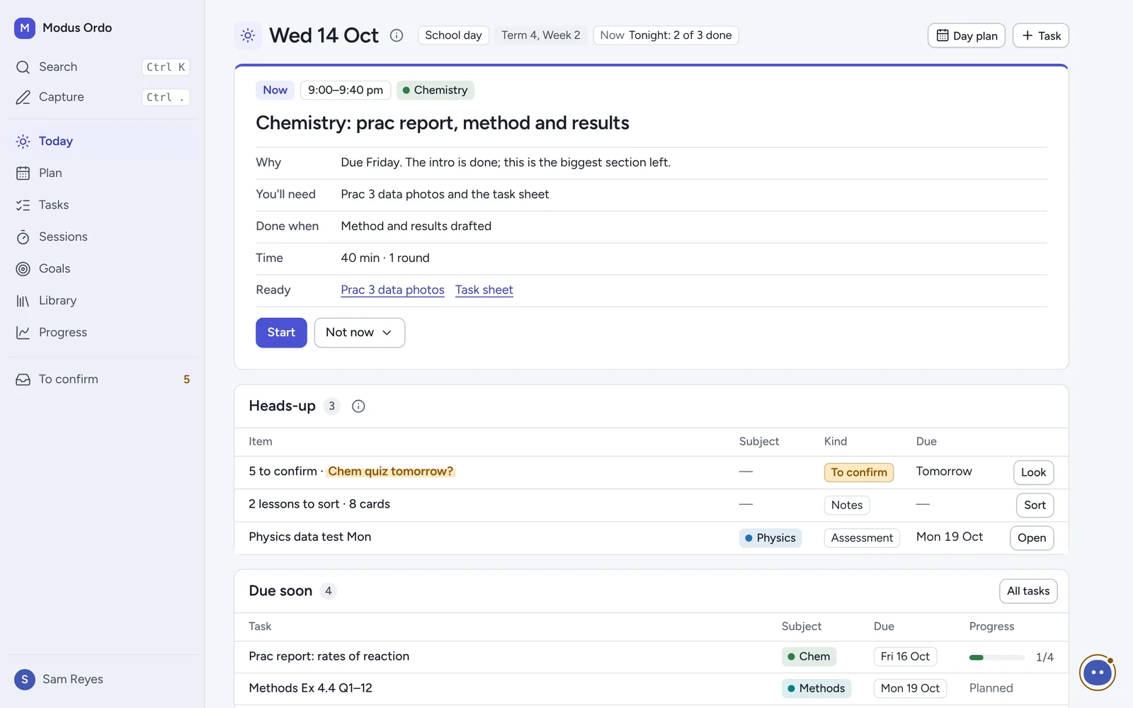This screenshot has height=708, width=1133.
Task: Open Goals target icon in sidebar
Action: point(23,269)
